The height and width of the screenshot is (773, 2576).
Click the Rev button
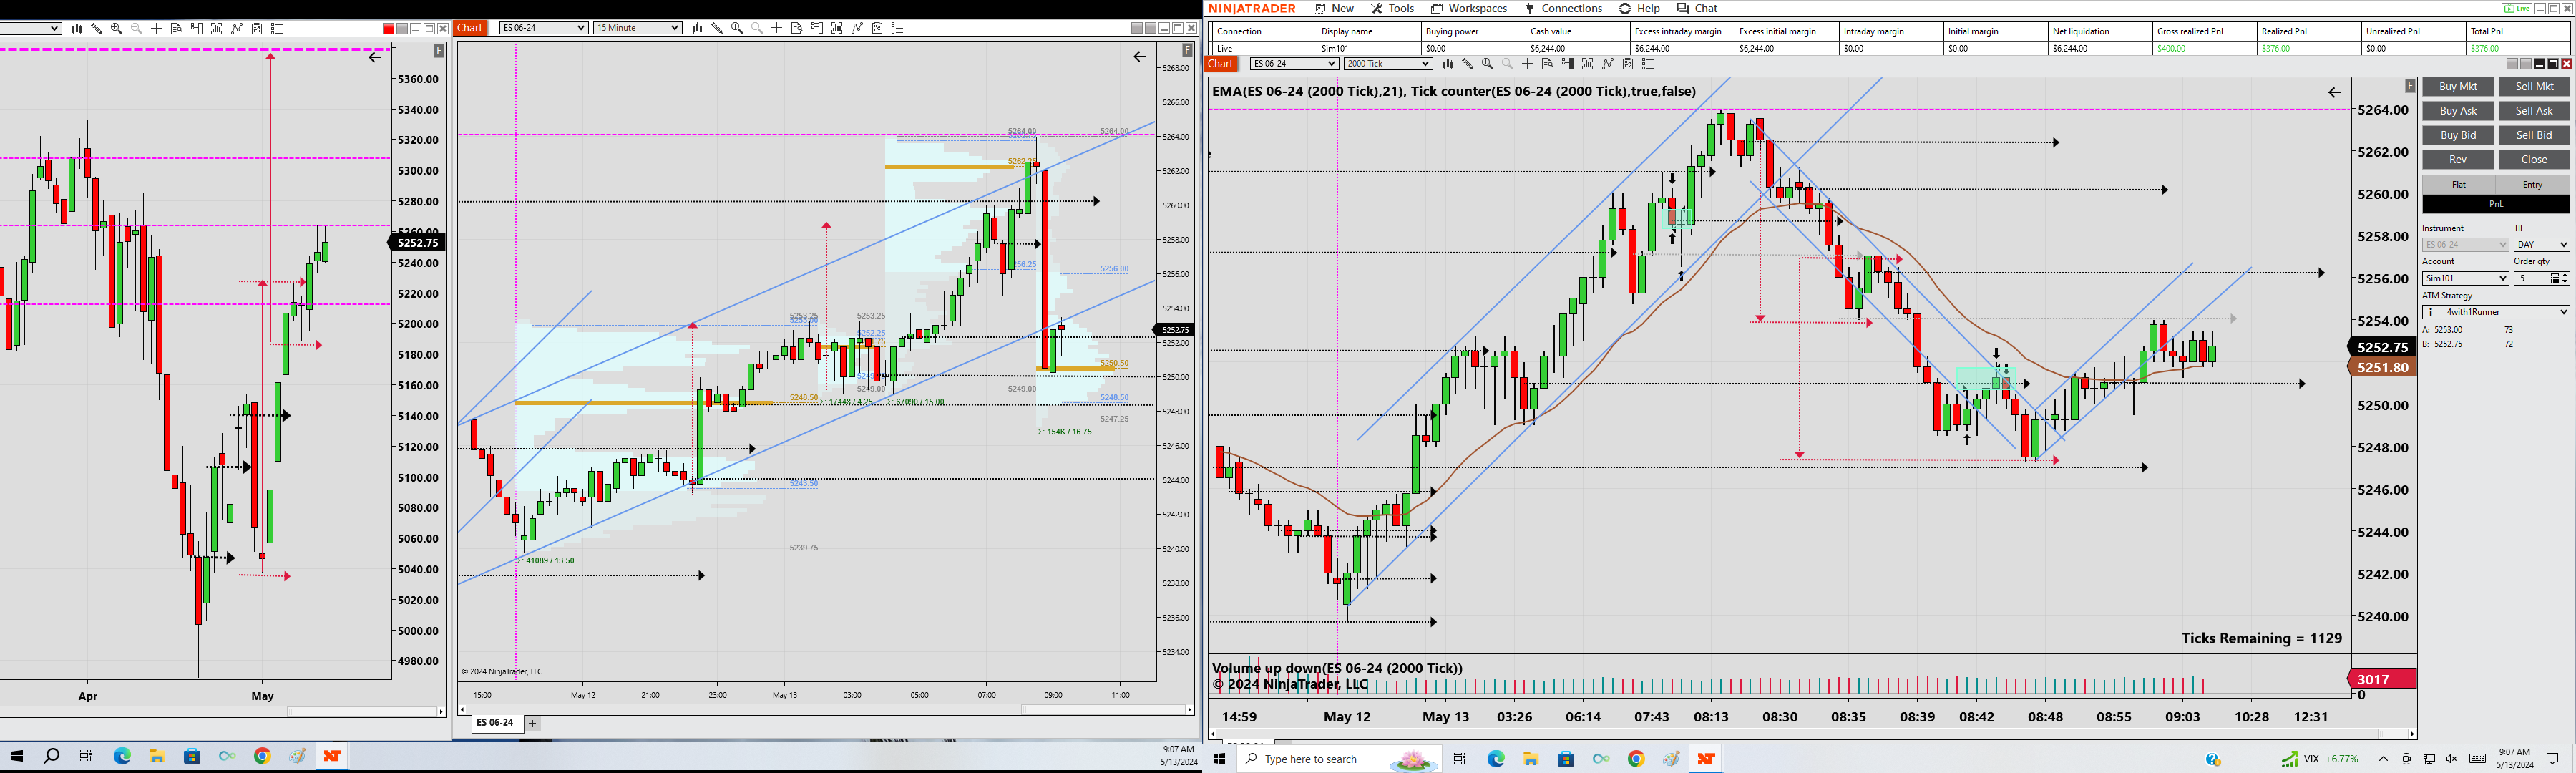(x=2458, y=160)
